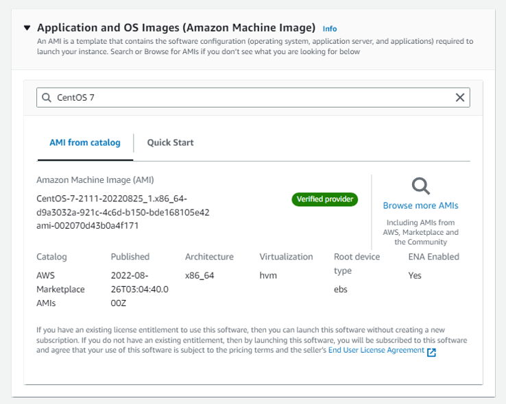Click the Verified provider badge
This screenshot has width=506, height=404.
tap(324, 199)
